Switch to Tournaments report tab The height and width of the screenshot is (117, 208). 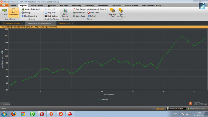pyautogui.click(x=64, y=23)
